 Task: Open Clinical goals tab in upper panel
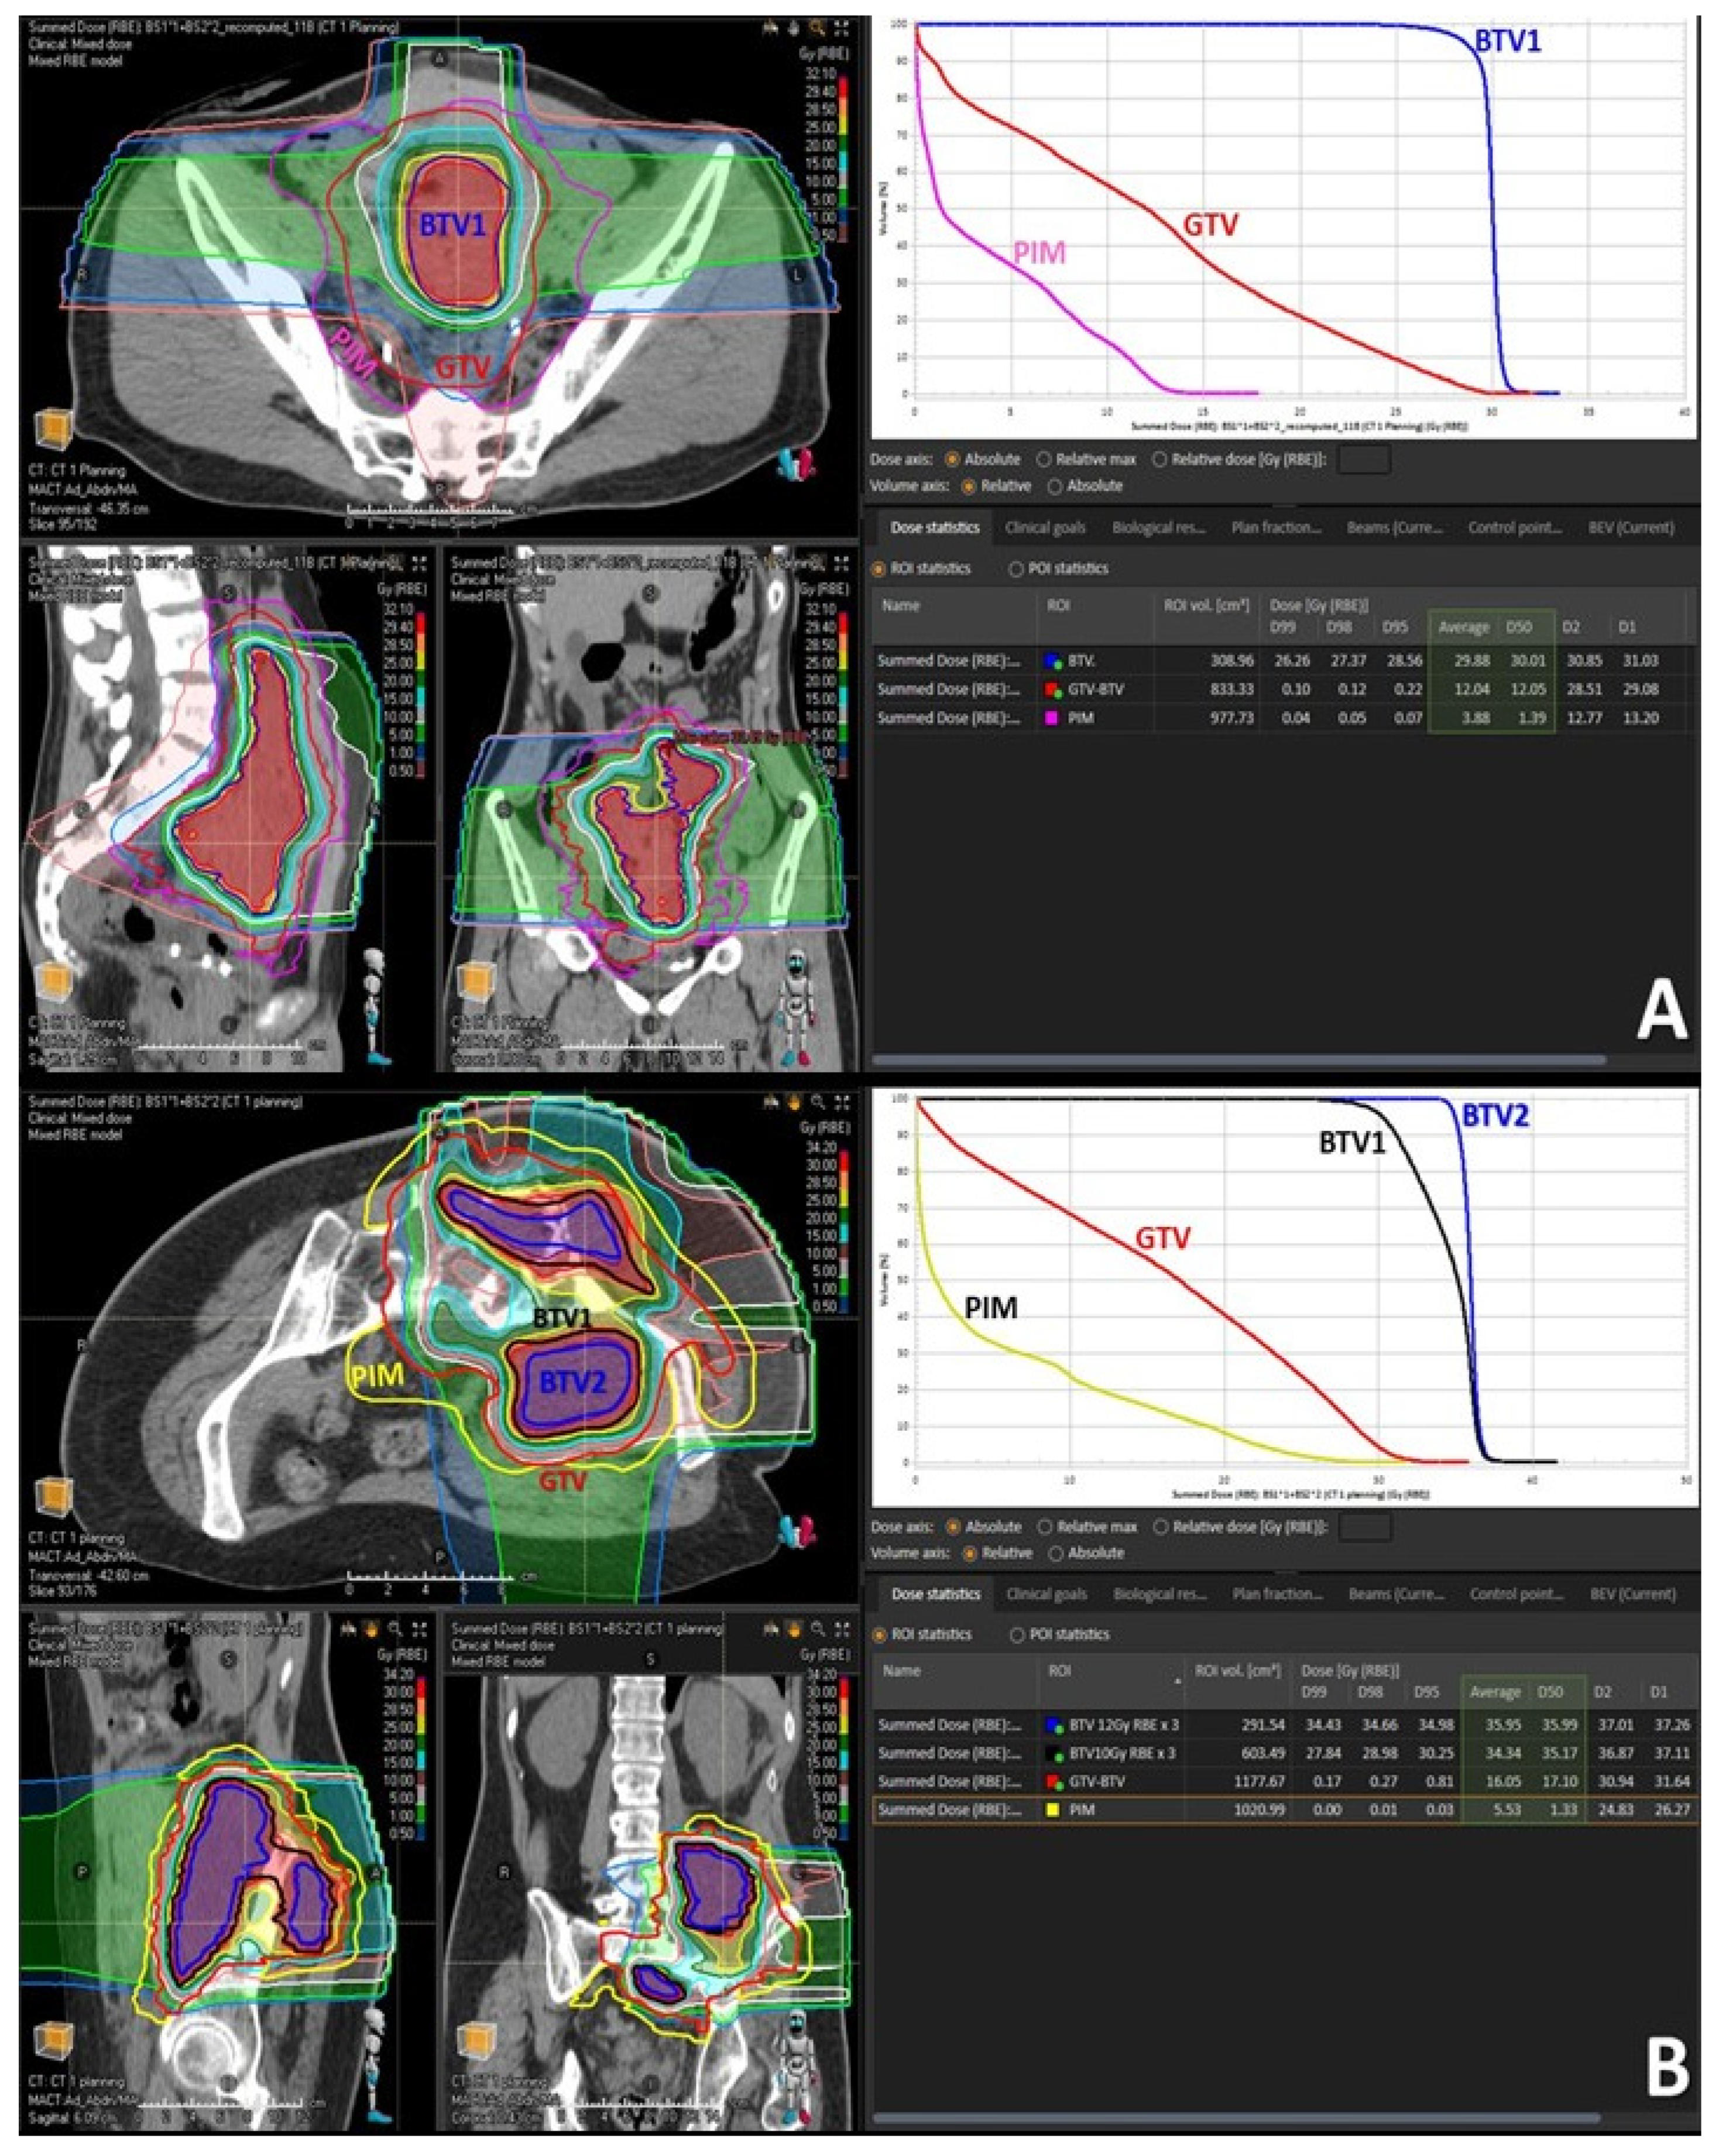click(x=1045, y=527)
